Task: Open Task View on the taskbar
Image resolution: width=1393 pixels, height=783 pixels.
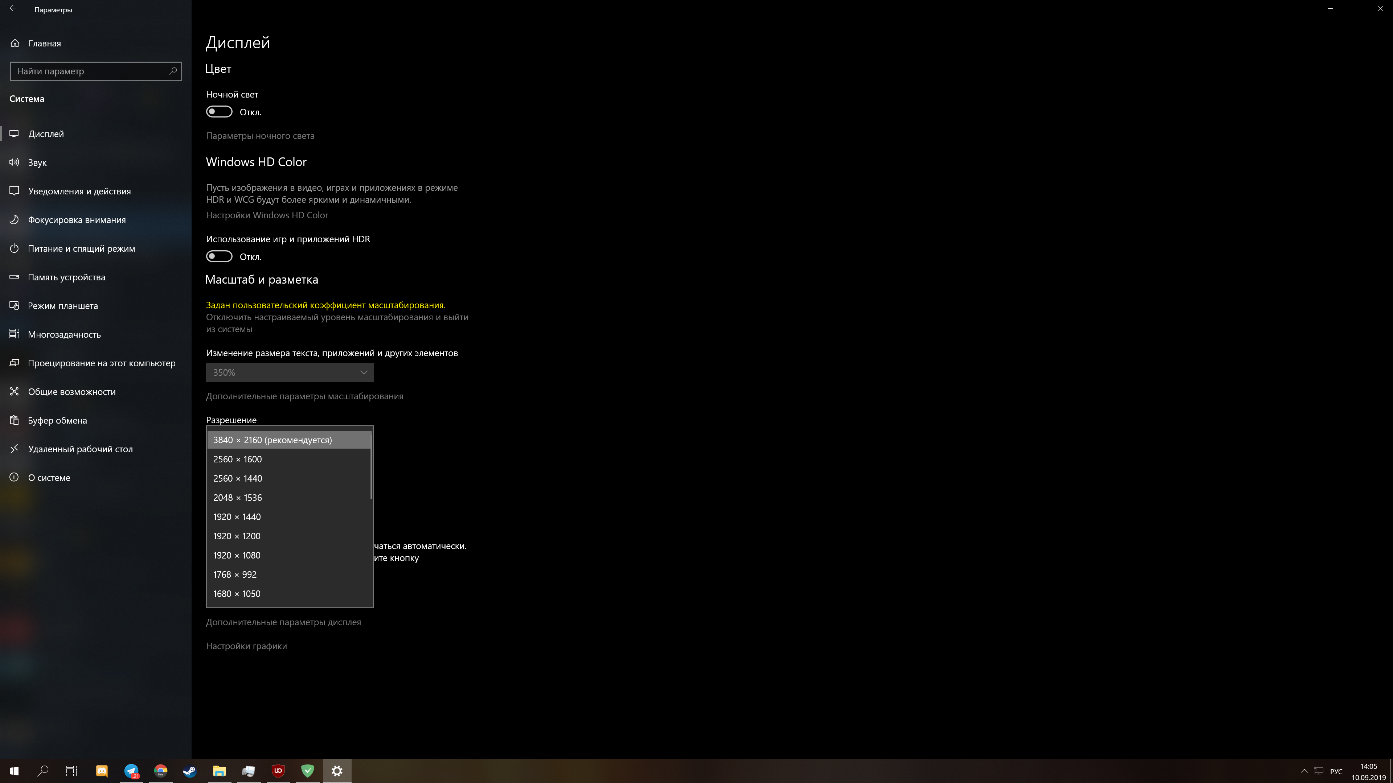Action: coord(72,771)
